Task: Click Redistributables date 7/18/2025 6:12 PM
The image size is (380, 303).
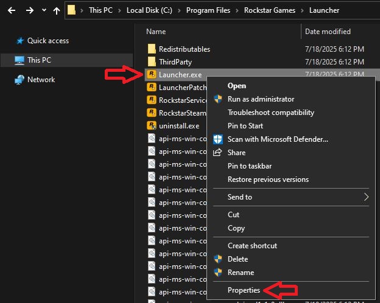Action: point(334,49)
